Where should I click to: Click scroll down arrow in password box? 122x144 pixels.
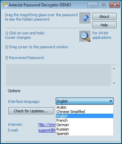pos(114,83)
